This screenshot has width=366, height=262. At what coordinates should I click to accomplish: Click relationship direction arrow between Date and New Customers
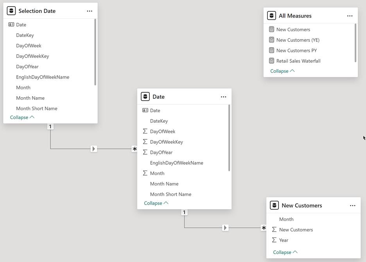point(225,228)
